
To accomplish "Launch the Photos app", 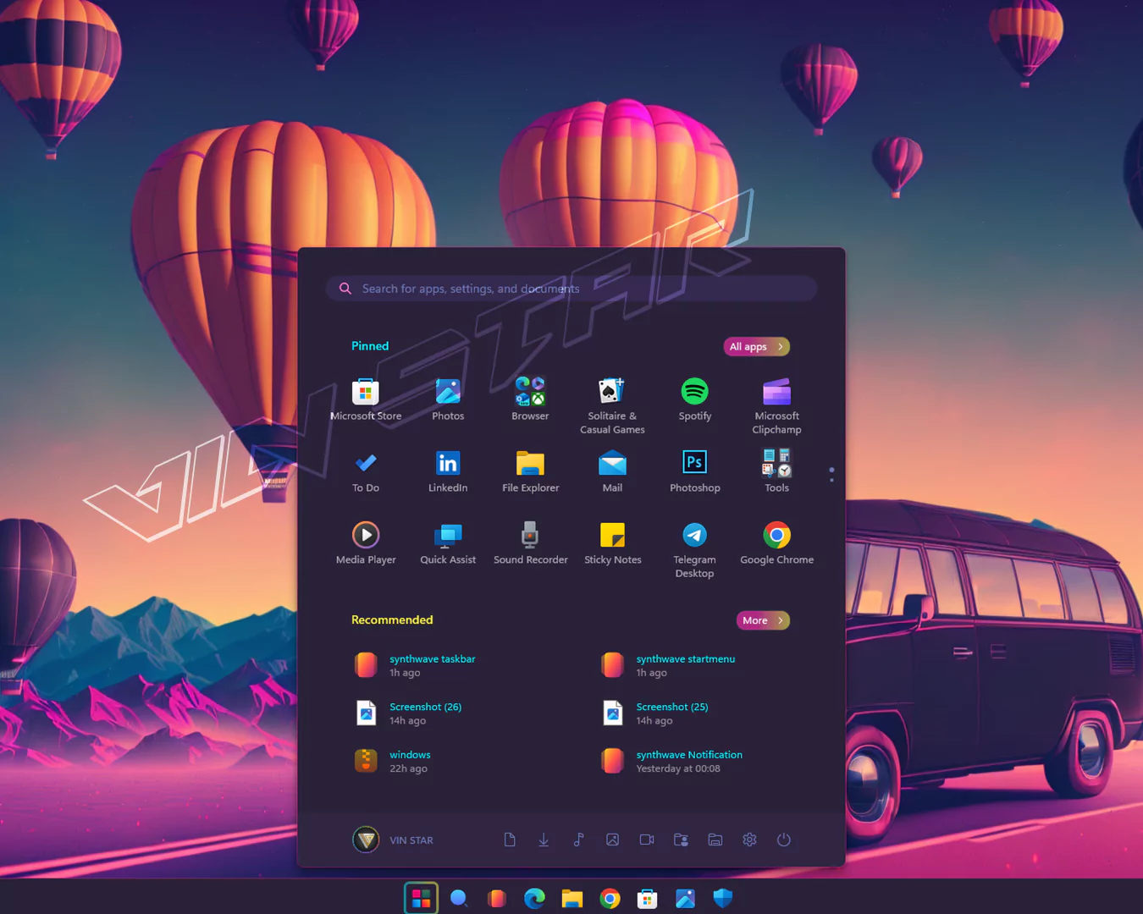I will [448, 399].
